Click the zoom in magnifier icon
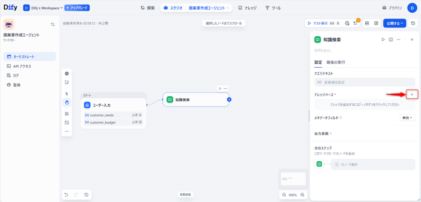 pyautogui.click(x=303, y=195)
